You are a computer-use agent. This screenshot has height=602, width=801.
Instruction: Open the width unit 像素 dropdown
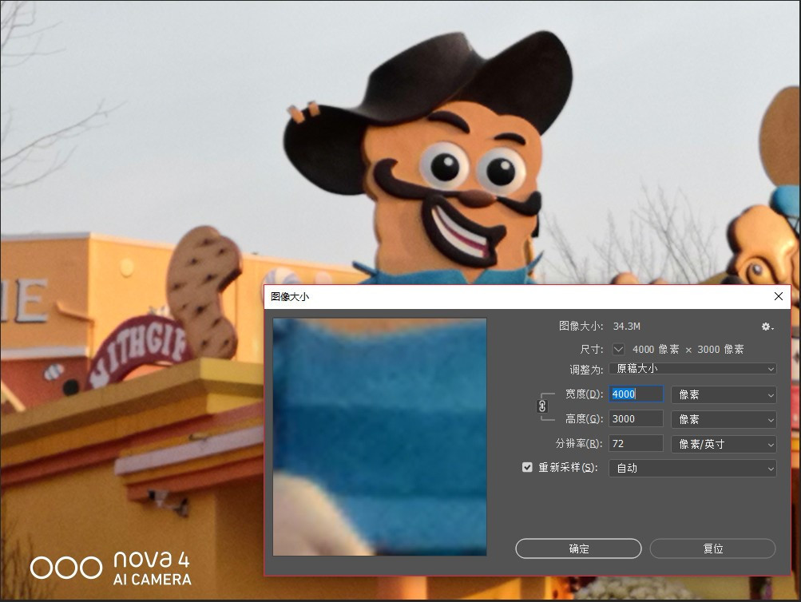pyautogui.click(x=724, y=394)
